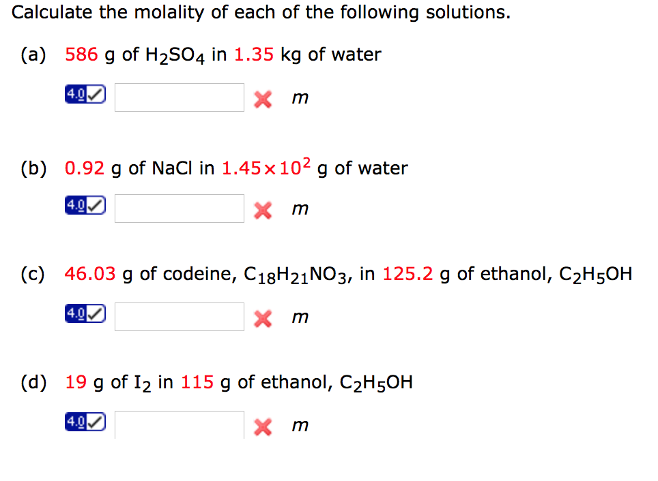Select the red text 0.92 in part (b)
The width and height of the screenshot is (658, 481).
pyautogui.click(x=83, y=168)
